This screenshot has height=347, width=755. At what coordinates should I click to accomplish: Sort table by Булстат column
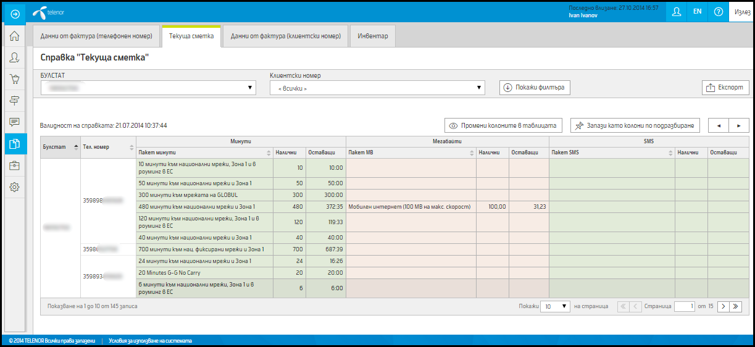coord(60,147)
